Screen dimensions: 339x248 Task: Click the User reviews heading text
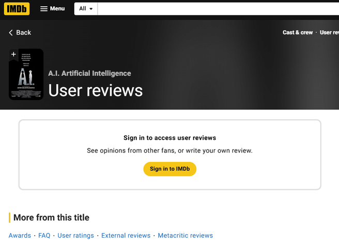[95, 90]
